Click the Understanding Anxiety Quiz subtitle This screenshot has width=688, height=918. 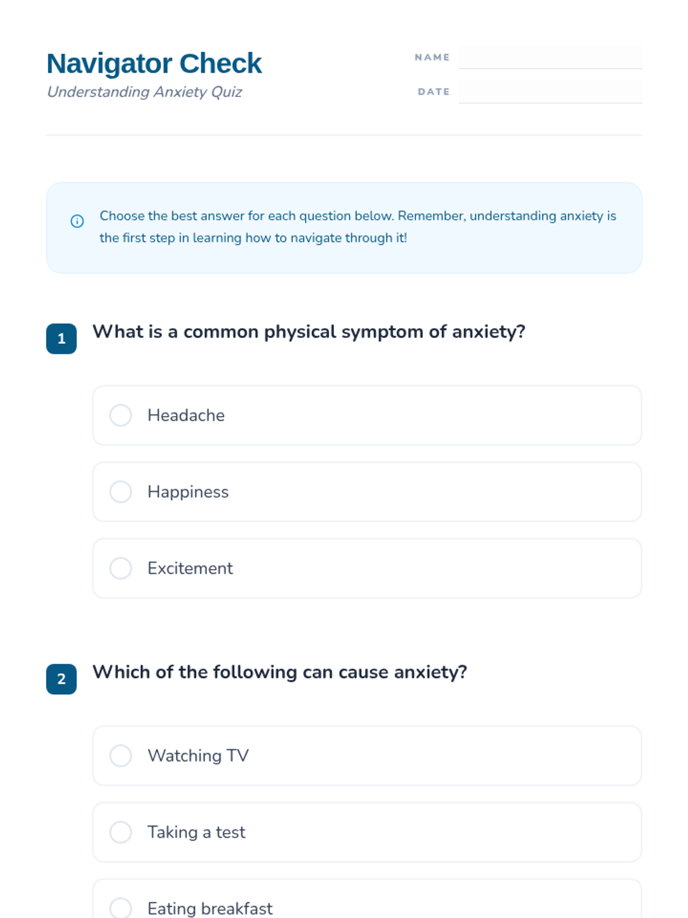pos(144,92)
